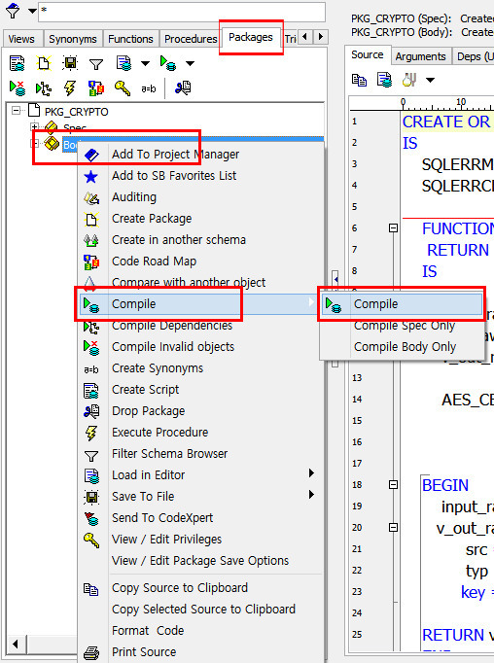Click the Save To File toolbar icon
494x663 pixels.
pos(70,63)
